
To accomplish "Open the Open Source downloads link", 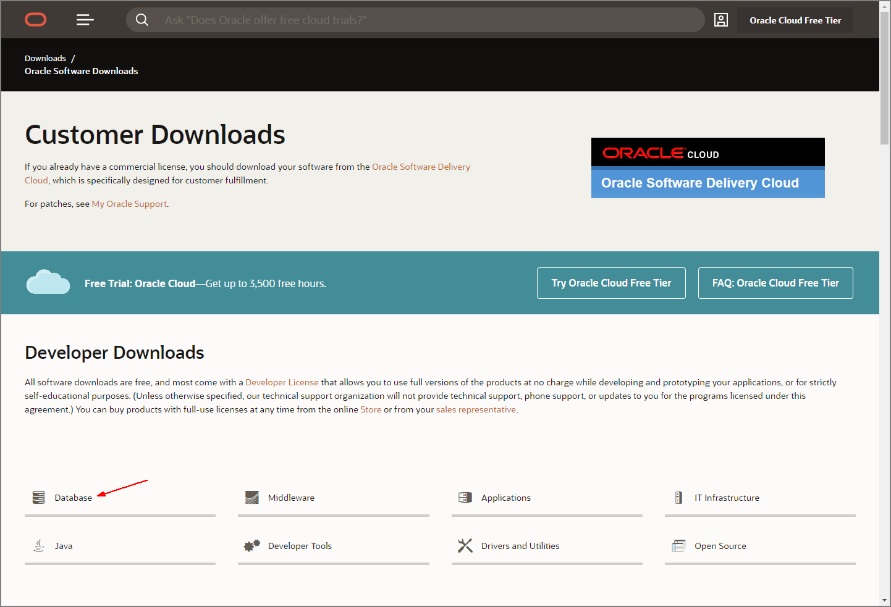I will pos(720,546).
